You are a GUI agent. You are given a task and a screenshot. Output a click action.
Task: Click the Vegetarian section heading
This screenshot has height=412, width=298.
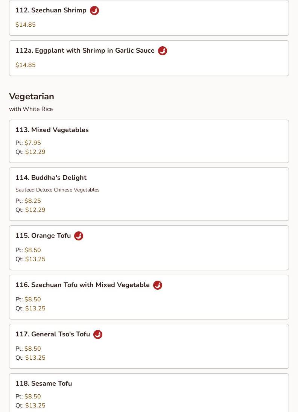pyautogui.click(x=32, y=96)
